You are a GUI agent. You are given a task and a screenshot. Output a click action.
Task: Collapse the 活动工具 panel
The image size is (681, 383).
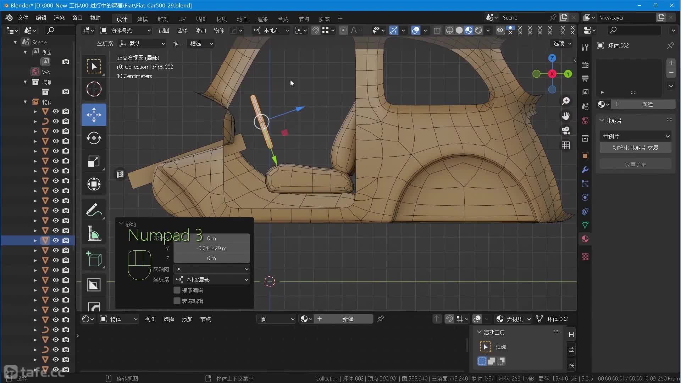(479, 332)
